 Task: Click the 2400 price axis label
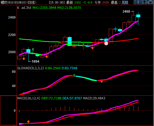click(12, 17)
